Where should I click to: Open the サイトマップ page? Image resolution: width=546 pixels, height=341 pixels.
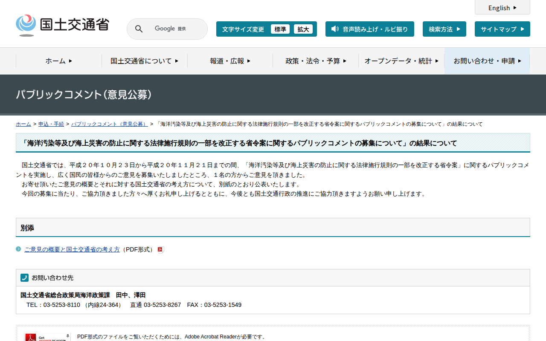pos(502,29)
